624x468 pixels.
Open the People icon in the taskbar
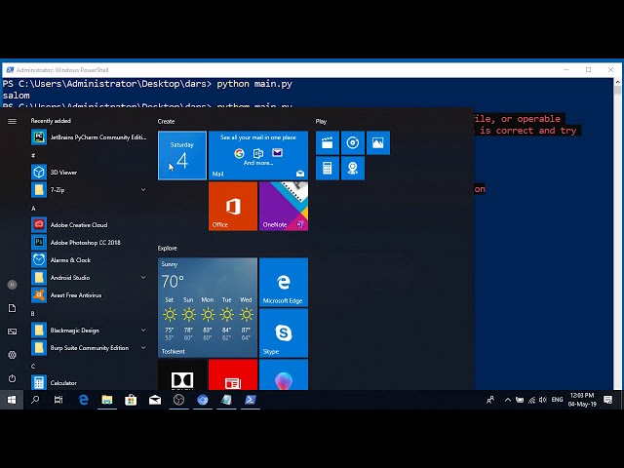[490, 400]
